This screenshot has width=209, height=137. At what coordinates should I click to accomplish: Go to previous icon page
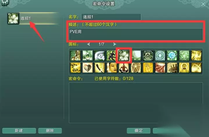pos(88,44)
